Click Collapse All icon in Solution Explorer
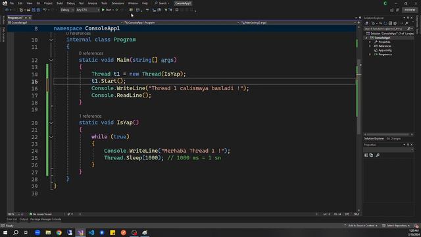 click(x=390, y=24)
